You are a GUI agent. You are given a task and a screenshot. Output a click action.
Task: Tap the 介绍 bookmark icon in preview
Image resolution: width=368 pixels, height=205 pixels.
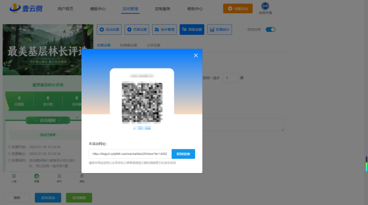tap(14, 176)
